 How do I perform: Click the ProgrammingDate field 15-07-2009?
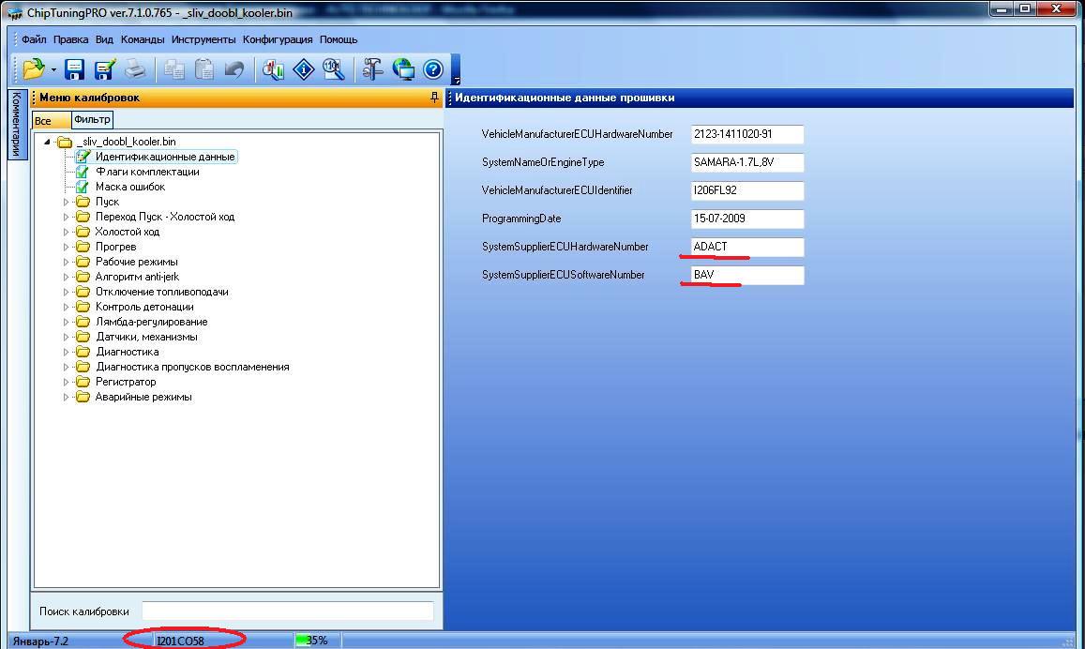pos(747,219)
